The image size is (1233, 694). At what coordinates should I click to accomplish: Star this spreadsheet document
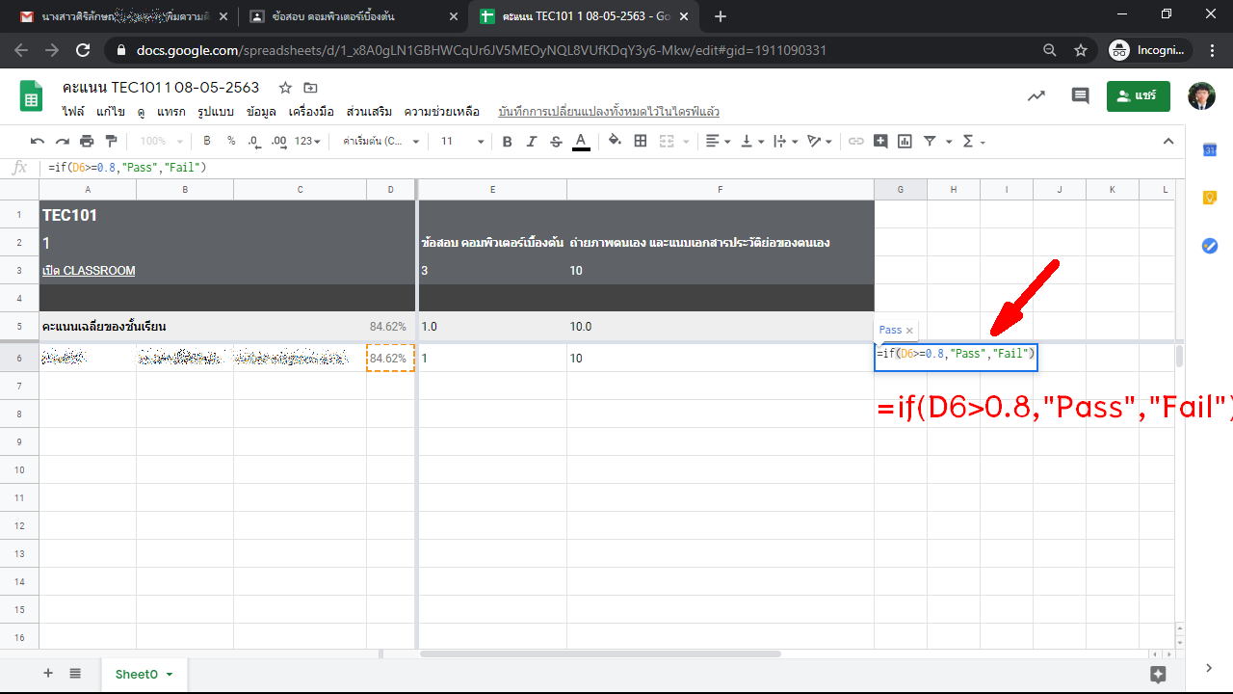[285, 88]
